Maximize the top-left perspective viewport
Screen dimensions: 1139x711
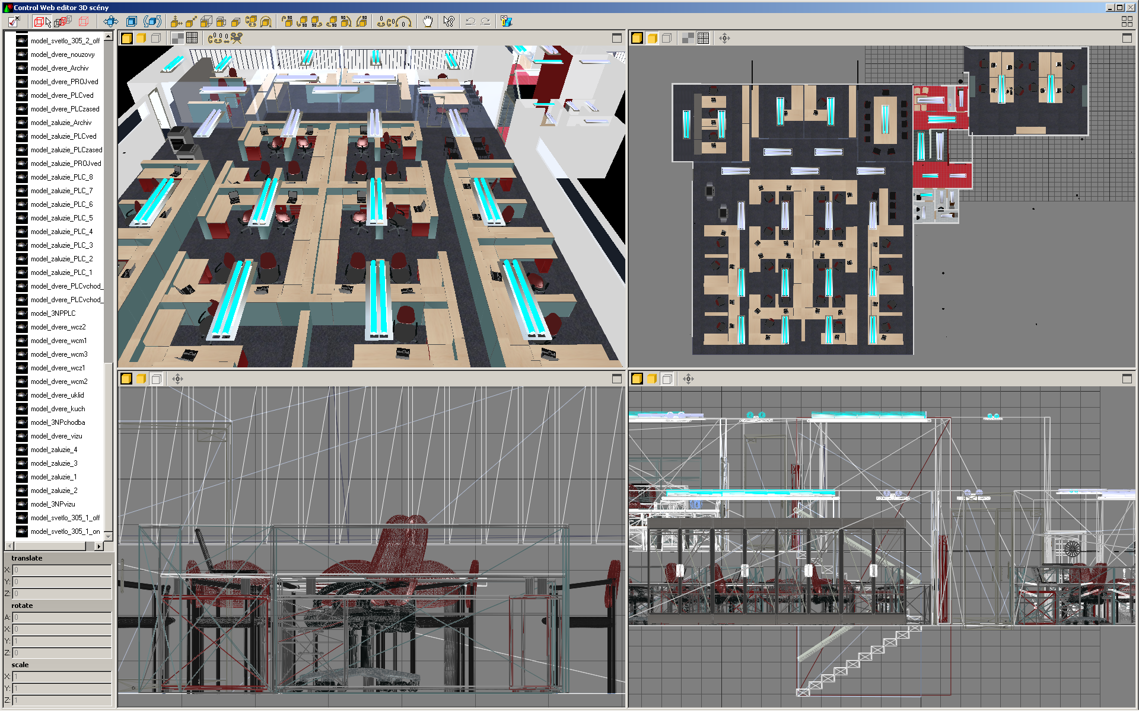click(617, 39)
